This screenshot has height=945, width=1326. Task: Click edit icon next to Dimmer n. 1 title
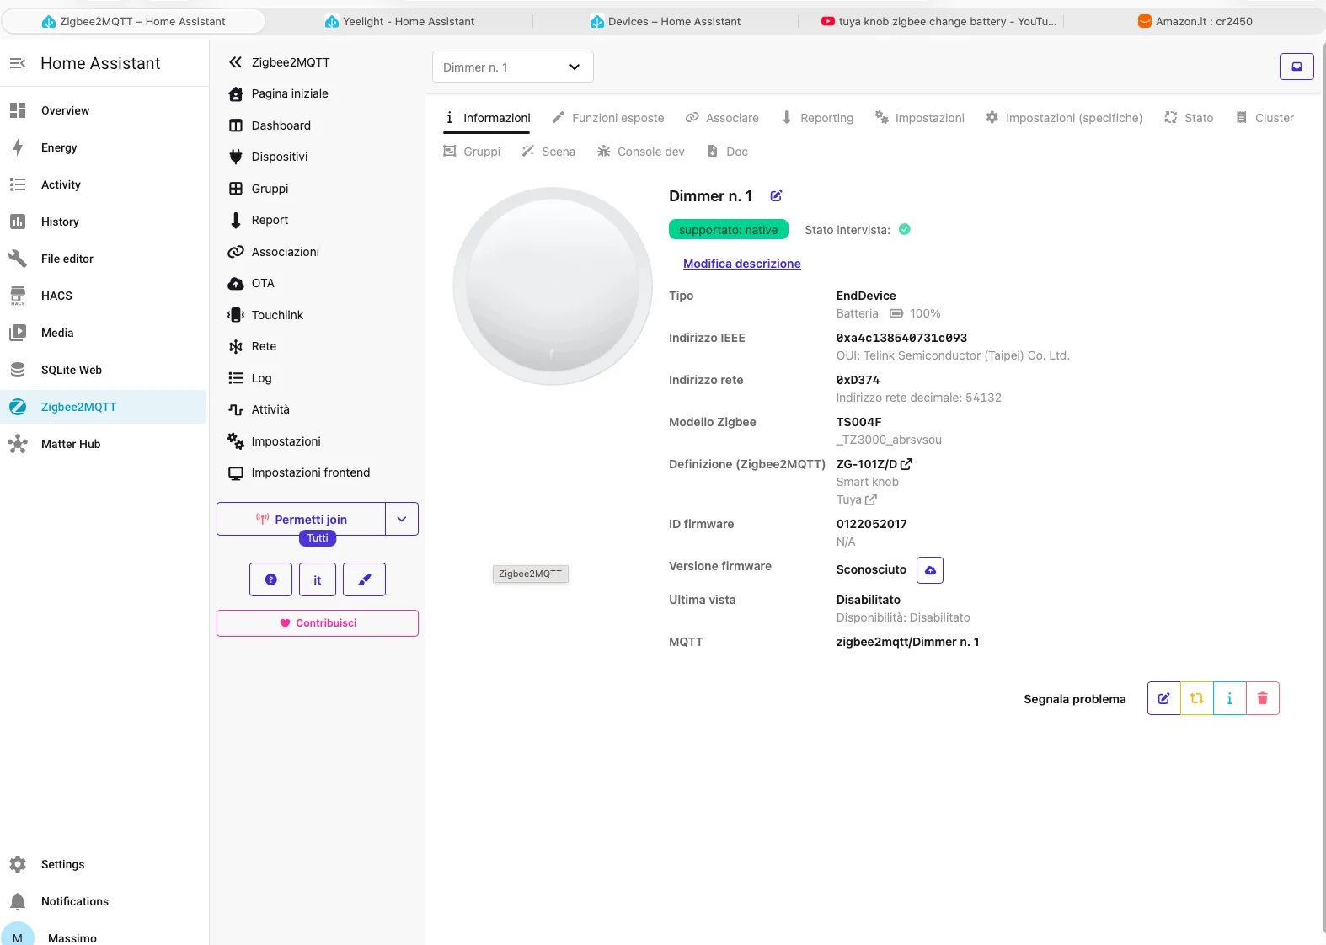pos(776,196)
